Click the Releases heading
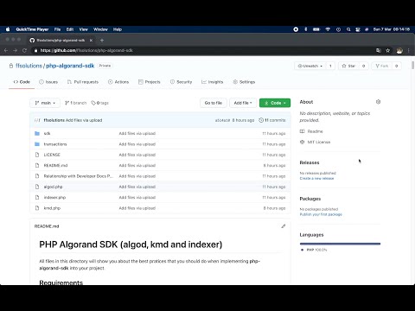Viewport: 415px width, 311px height. click(x=310, y=162)
